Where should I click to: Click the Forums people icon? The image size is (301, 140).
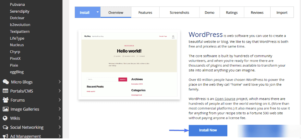click(6, 100)
